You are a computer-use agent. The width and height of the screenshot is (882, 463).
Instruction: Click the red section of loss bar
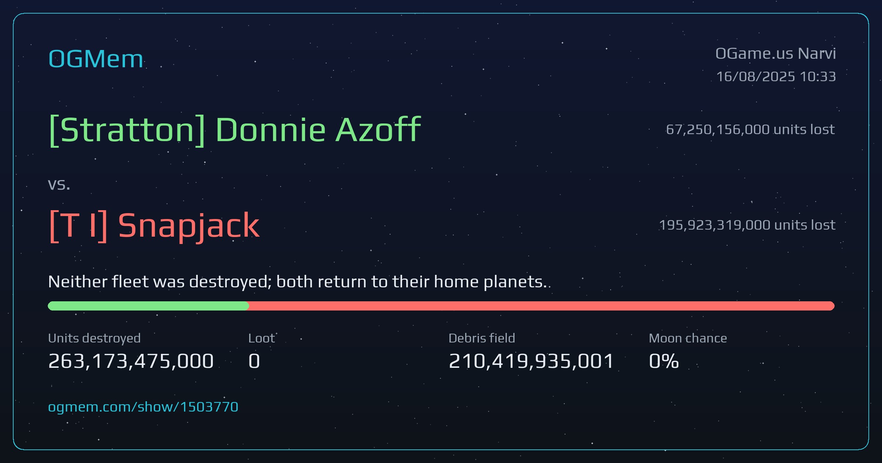542,306
